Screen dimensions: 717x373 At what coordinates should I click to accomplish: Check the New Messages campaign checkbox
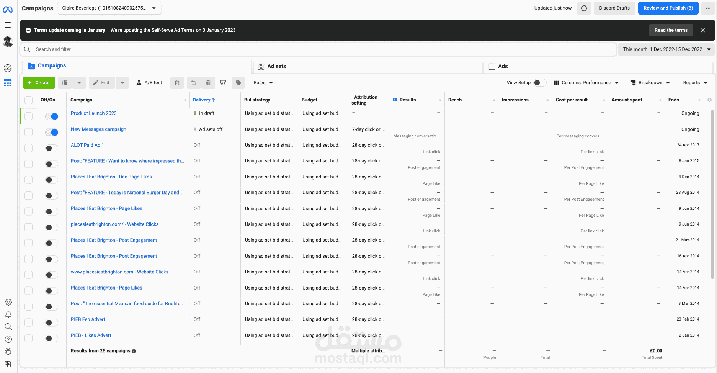29,132
